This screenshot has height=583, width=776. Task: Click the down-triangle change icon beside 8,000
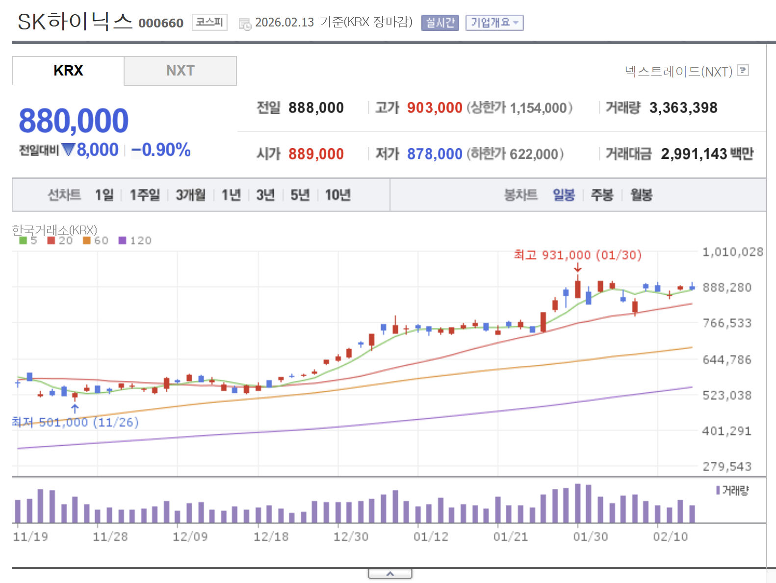[x=68, y=149]
